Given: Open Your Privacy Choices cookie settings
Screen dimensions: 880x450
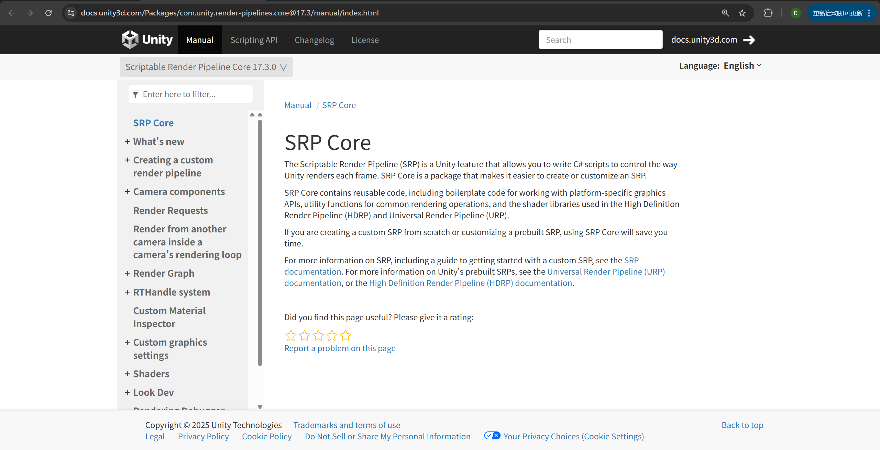Looking at the screenshot, I should (573, 436).
